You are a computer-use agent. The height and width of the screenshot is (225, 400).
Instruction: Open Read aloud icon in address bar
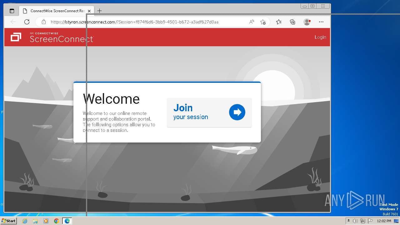(252, 22)
